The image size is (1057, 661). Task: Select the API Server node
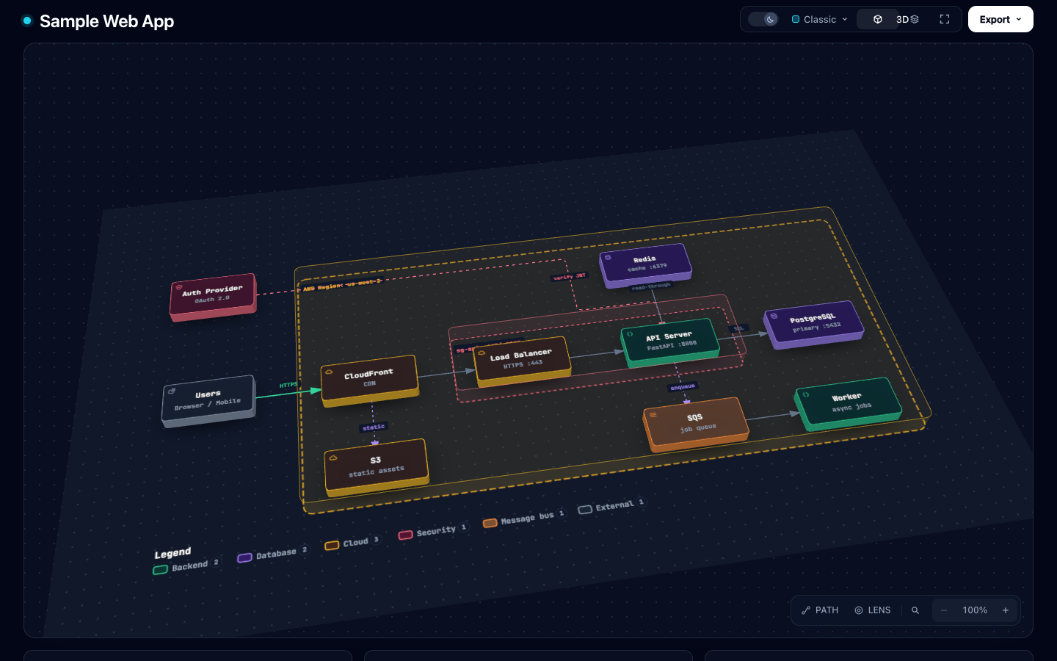670,342
